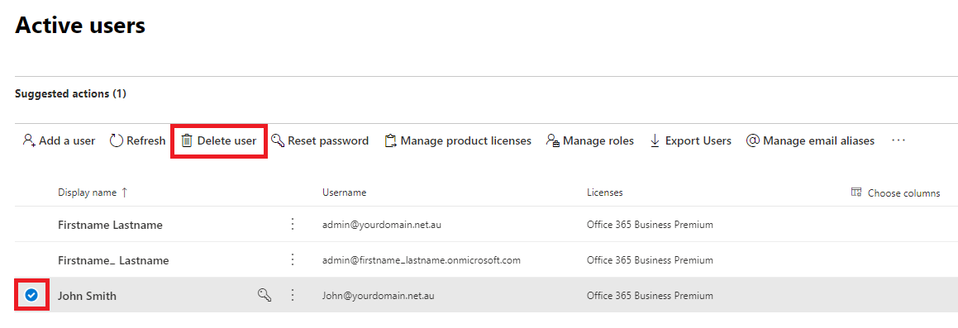Open the John Smith user
958x328 pixels.
tap(87, 296)
